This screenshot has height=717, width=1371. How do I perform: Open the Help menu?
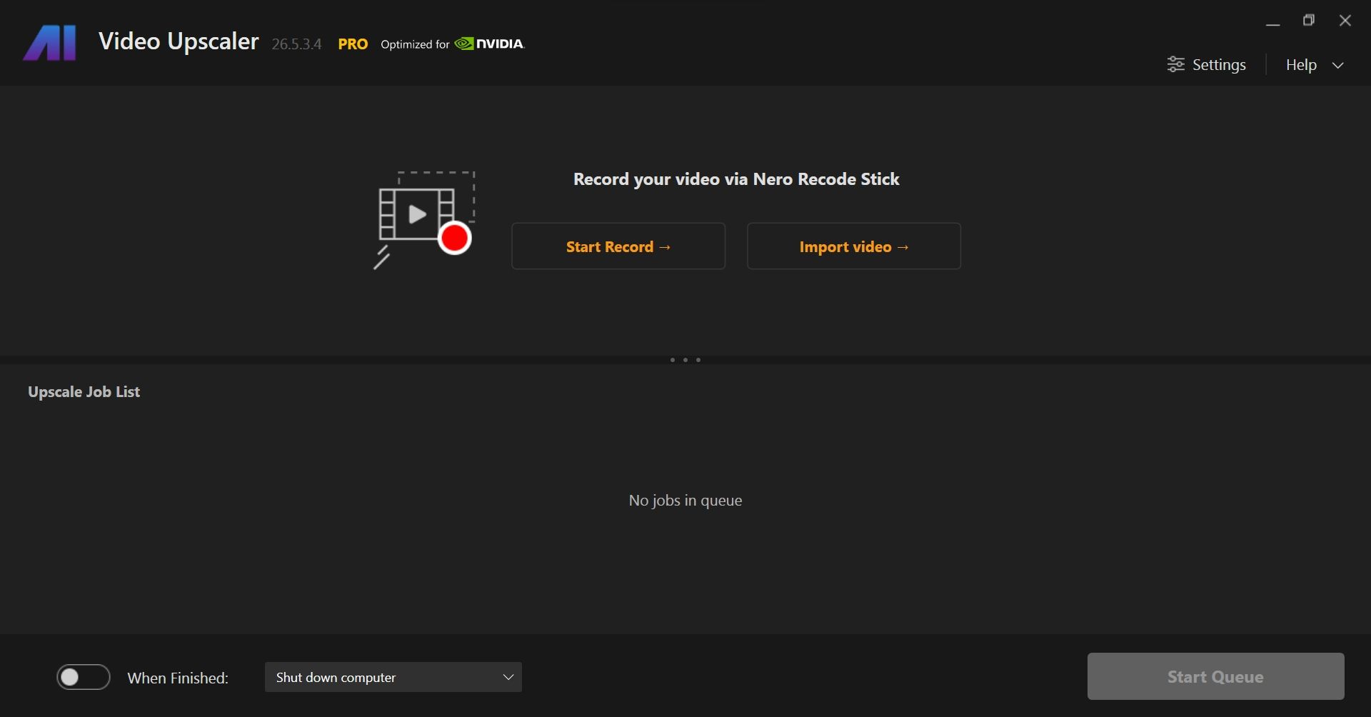click(1301, 65)
